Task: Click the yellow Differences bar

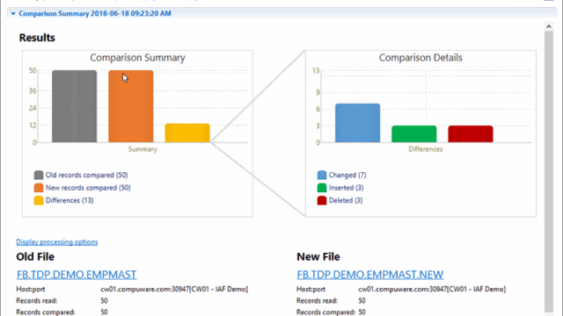Action: click(187, 133)
